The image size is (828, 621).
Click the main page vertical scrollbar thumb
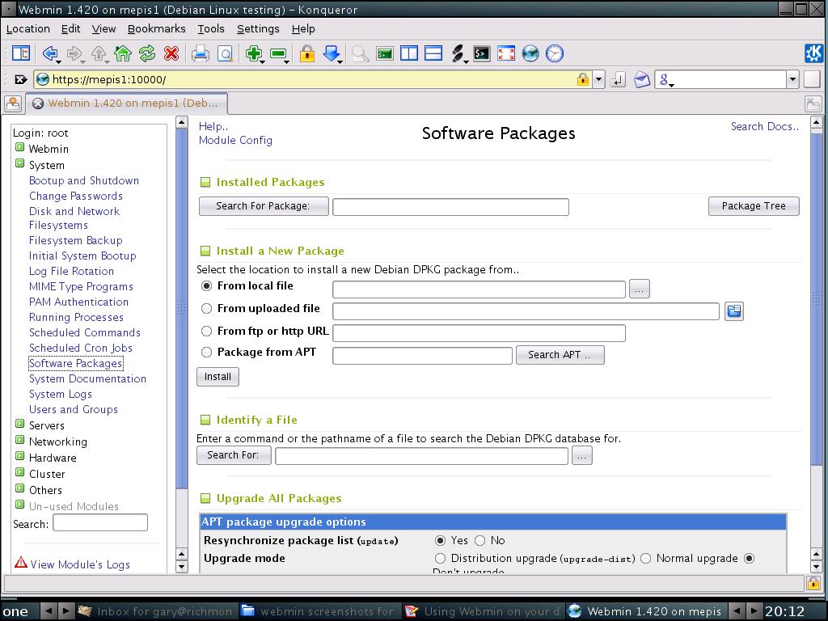(x=816, y=298)
